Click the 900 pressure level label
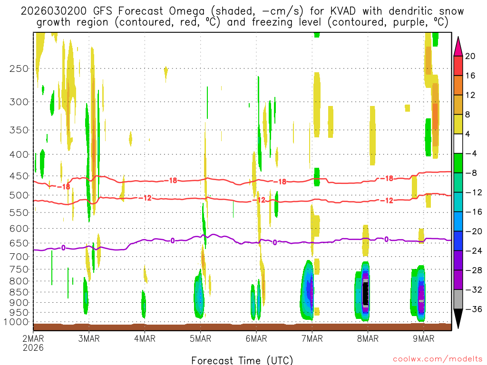This screenshot has width=487, height=365. [19, 303]
